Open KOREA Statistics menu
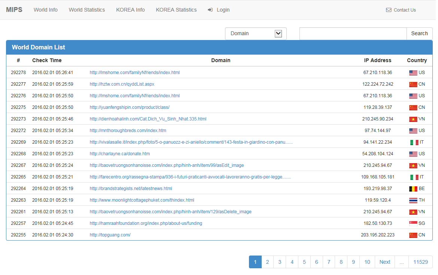The width and height of the screenshot is (438, 275). pyautogui.click(x=176, y=10)
